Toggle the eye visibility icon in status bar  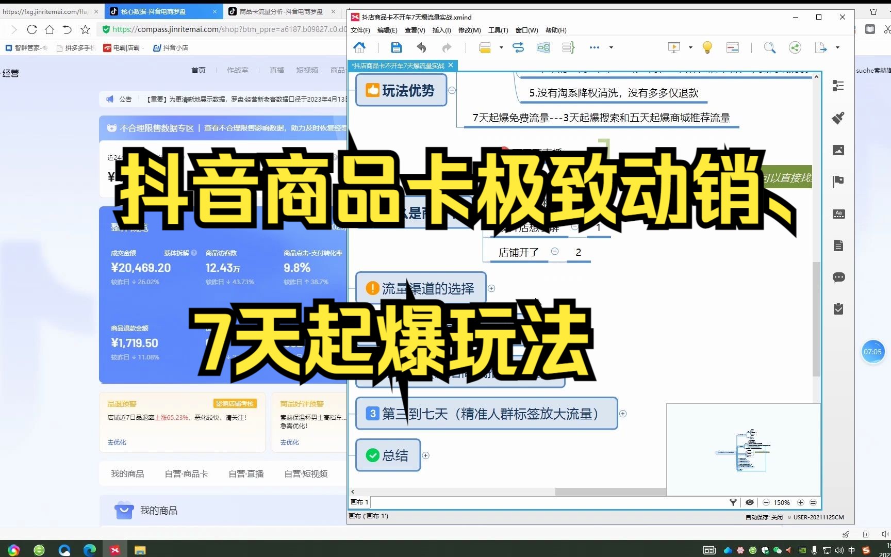coord(749,502)
